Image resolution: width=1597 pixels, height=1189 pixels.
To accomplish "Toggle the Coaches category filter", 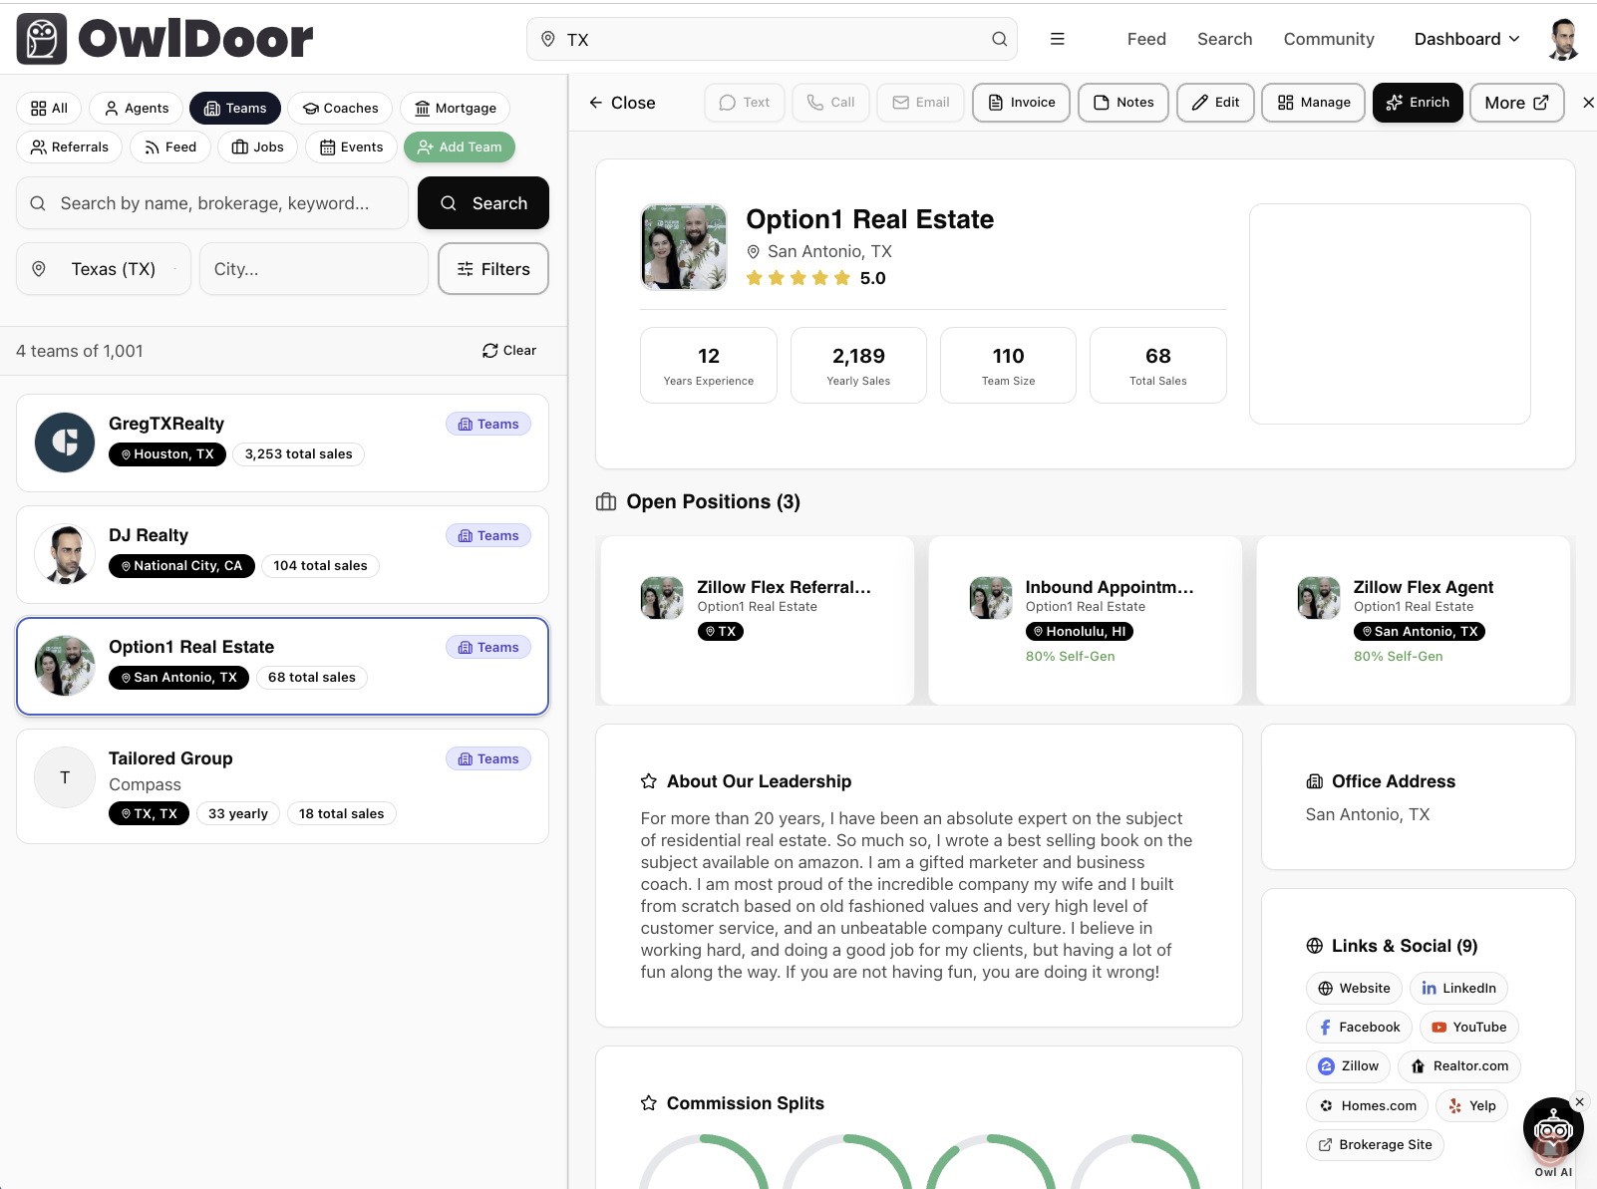I will coord(340,109).
